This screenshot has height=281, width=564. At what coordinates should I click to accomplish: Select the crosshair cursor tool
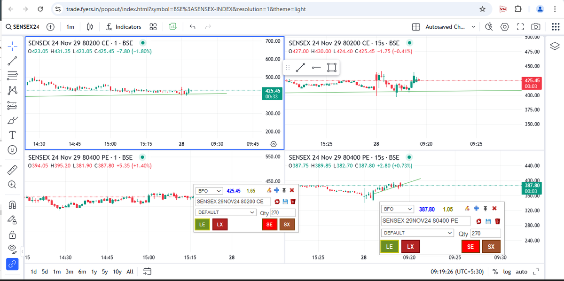pyautogui.click(x=13, y=45)
